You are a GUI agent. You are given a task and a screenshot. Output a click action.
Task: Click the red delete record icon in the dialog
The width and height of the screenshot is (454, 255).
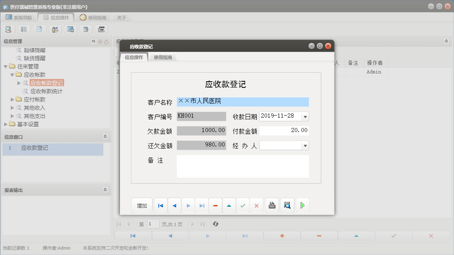215,205
